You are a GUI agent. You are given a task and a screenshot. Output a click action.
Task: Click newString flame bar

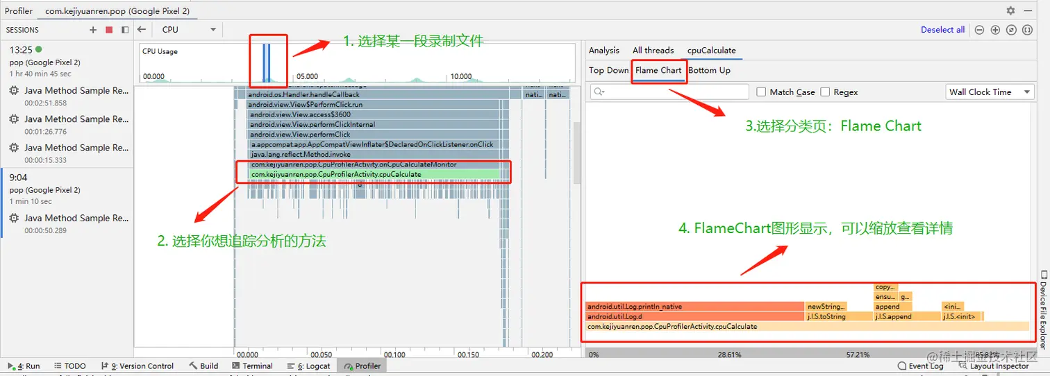point(826,306)
